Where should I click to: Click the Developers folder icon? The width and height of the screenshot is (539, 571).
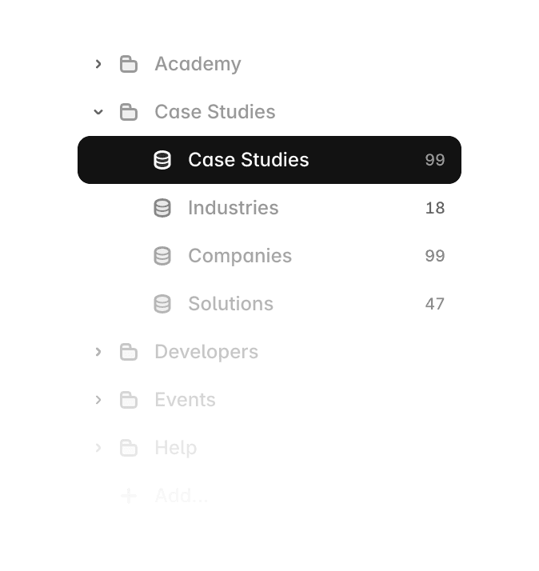pos(129,352)
